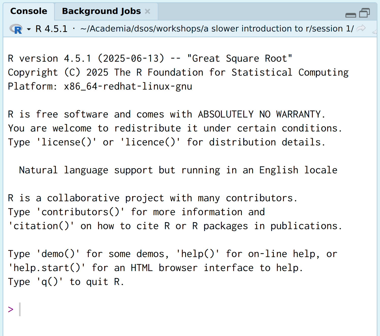The width and height of the screenshot is (380, 336).
Task: Click the console prompt input line
Action: click(x=190, y=309)
